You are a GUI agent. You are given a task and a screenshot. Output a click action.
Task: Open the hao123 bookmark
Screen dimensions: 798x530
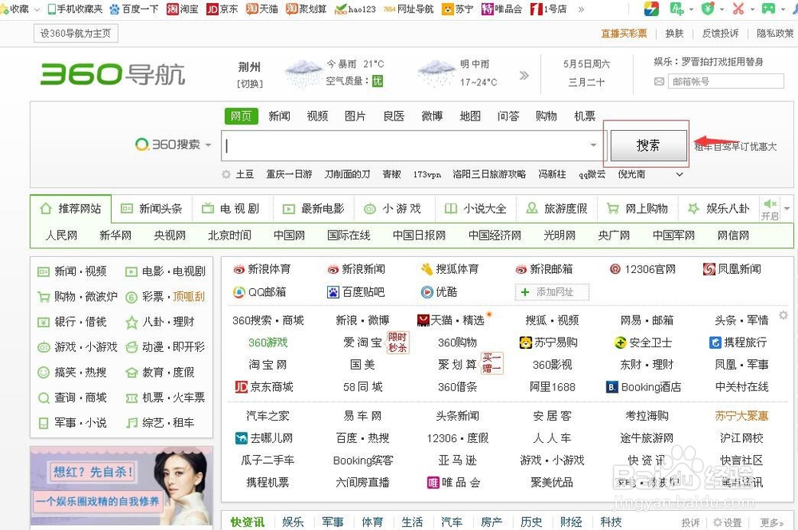tap(355, 9)
